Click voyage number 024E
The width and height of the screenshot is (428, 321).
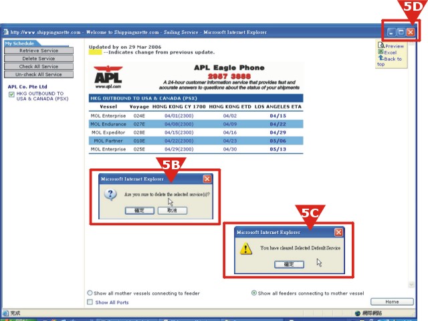click(x=139, y=116)
